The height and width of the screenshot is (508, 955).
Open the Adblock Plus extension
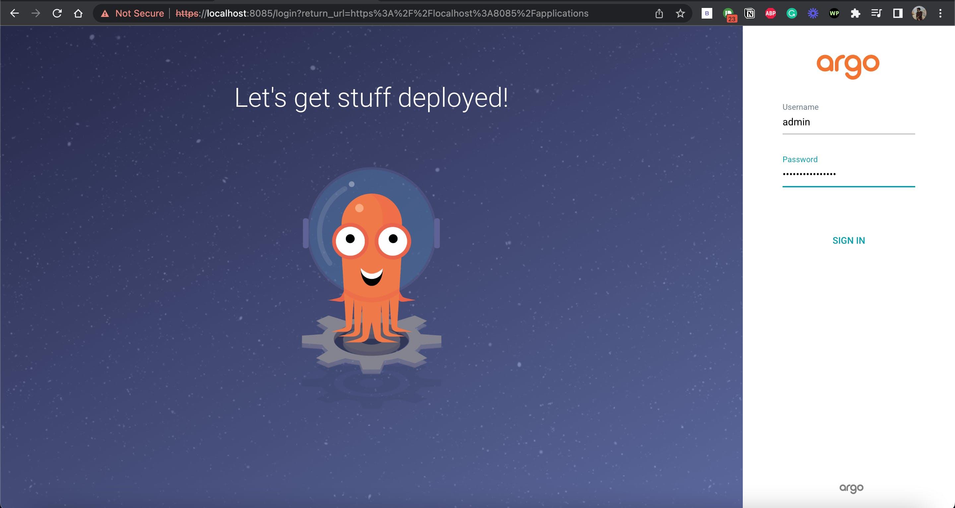771,13
